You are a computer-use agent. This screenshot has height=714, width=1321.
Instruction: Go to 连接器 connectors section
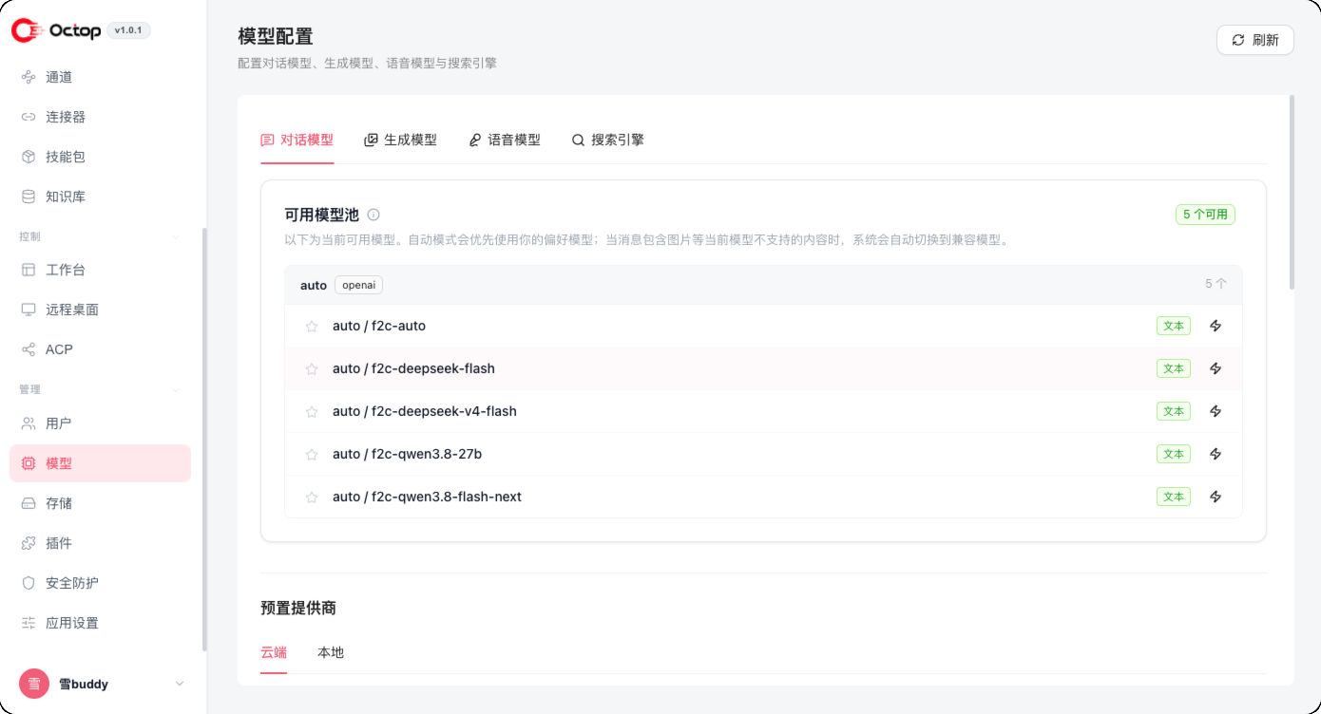(100, 117)
